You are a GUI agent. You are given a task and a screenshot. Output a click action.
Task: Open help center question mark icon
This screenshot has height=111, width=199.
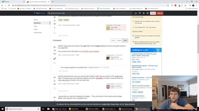pos(144,13)
